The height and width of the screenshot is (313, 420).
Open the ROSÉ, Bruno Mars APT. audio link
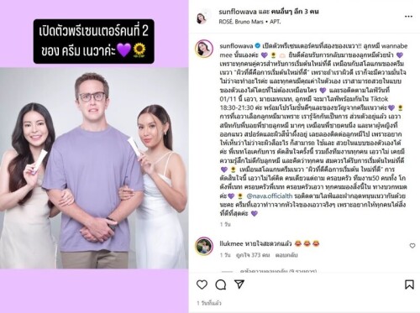(x=249, y=22)
